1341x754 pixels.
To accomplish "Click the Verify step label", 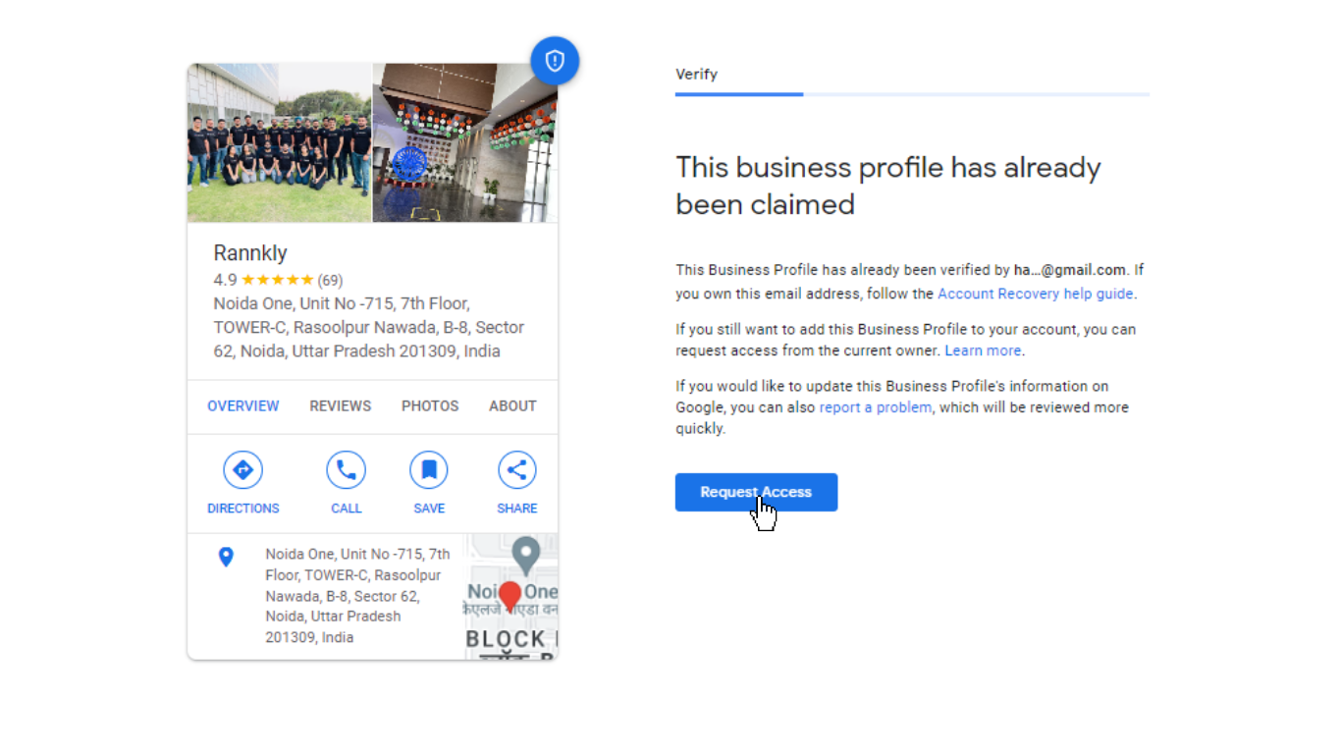I will click(x=696, y=75).
